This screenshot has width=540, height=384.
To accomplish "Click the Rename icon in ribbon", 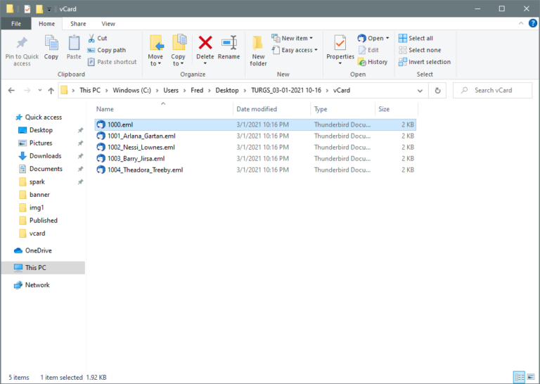I will point(229,48).
